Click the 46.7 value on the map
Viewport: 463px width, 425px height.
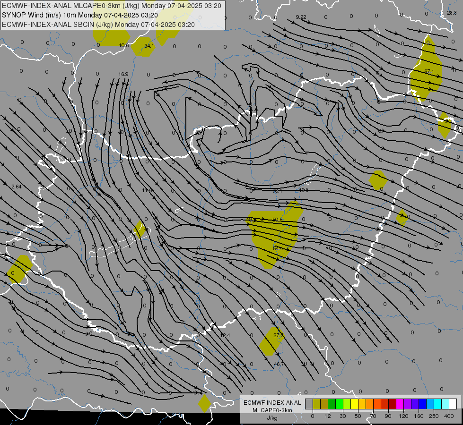click(279, 364)
